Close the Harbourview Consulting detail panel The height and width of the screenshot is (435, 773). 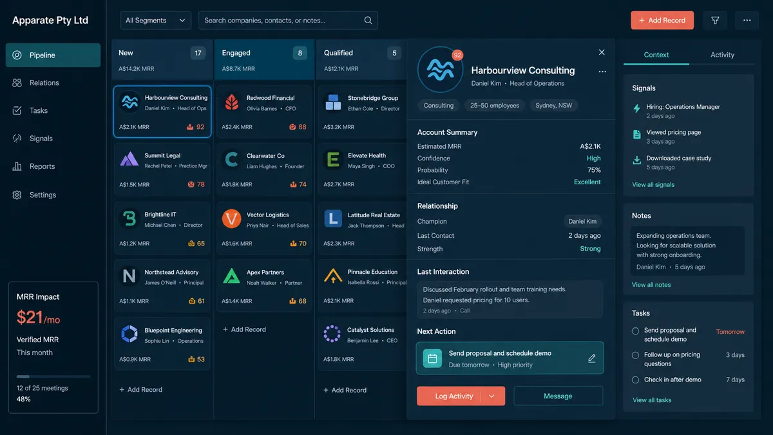[x=602, y=52]
